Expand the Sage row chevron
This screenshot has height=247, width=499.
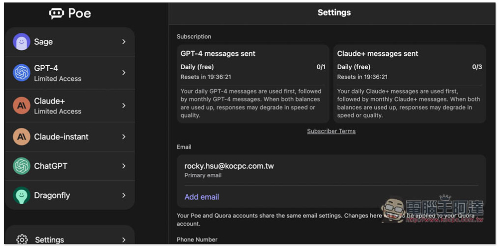124,42
